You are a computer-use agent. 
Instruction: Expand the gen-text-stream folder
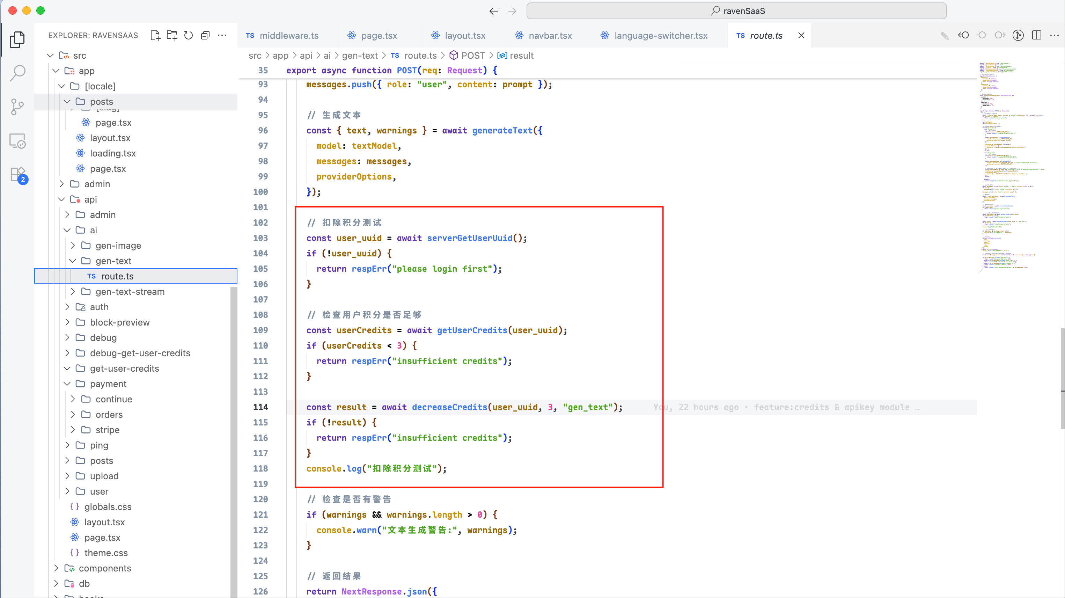tap(73, 292)
